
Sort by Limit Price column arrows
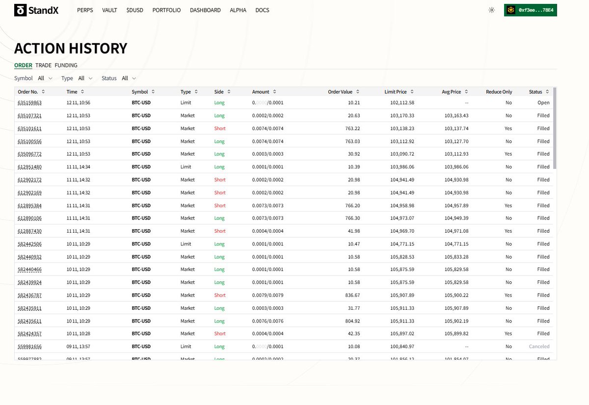click(x=412, y=92)
